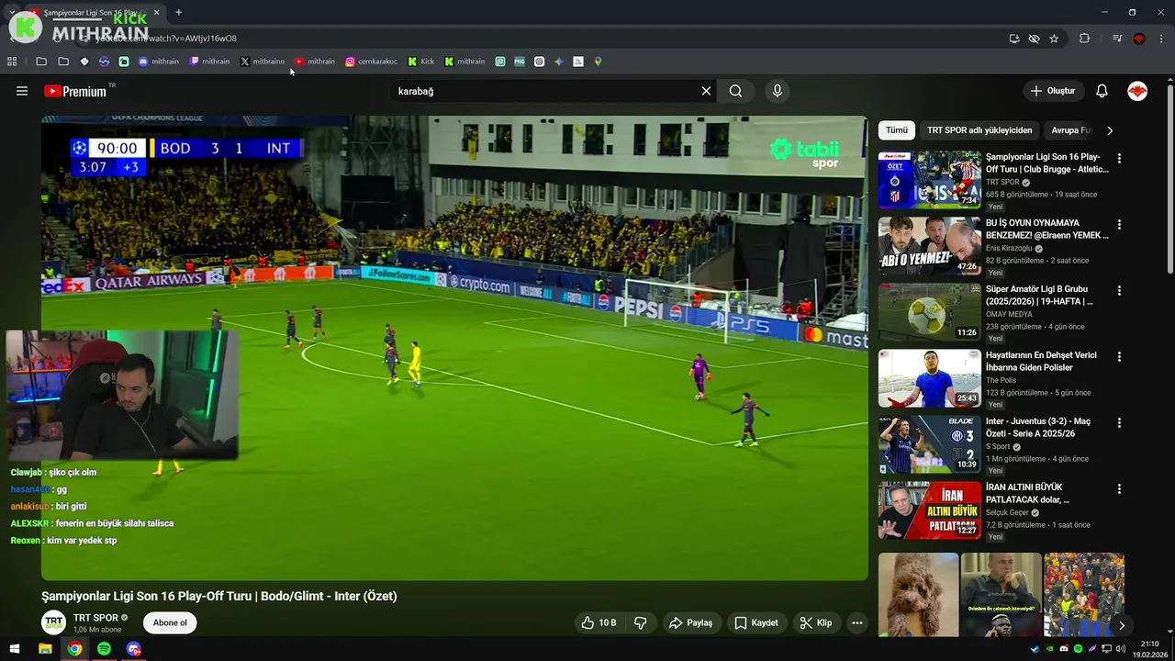Open the Kick bookmark
This screenshot has width=1175, height=661.
pos(421,62)
